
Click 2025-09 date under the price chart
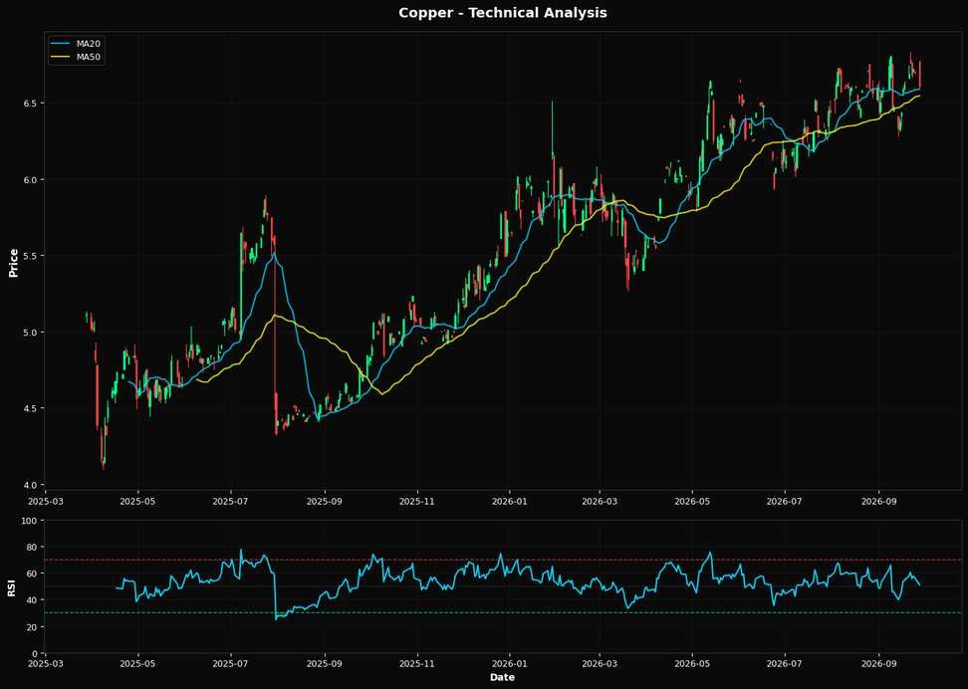pyautogui.click(x=324, y=502)
